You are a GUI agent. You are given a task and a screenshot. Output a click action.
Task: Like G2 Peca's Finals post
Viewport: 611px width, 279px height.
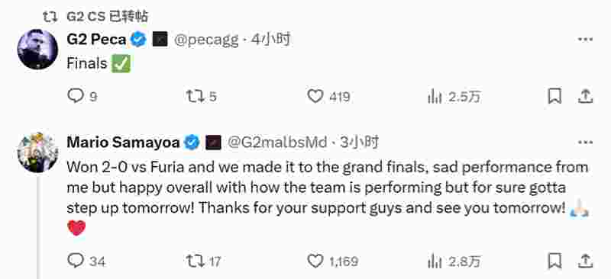click(328, 96)
